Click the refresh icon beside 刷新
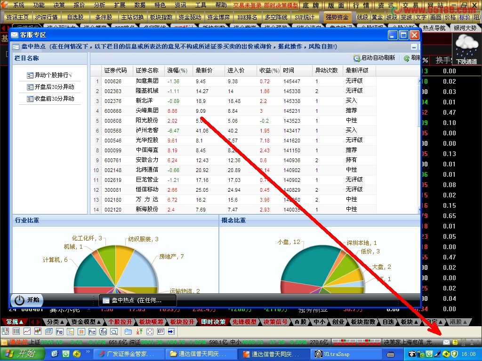This screenshot has height=361, width=482. (407, 58)
